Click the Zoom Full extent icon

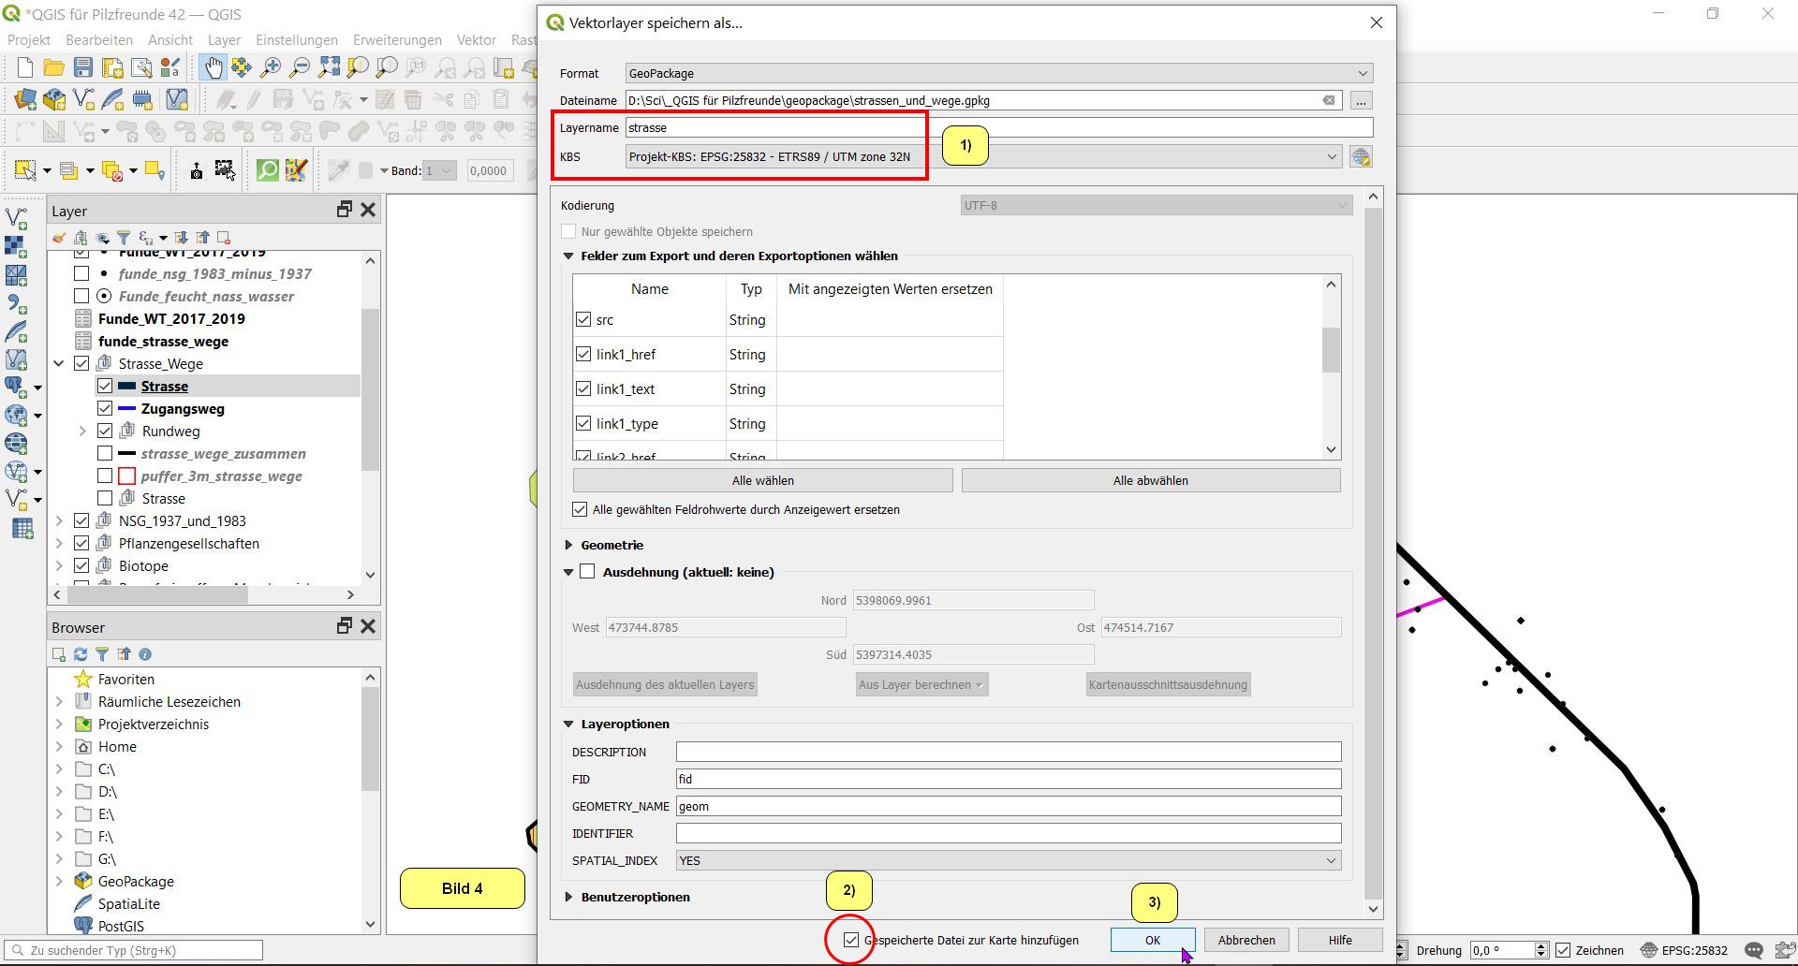[329, 67]
